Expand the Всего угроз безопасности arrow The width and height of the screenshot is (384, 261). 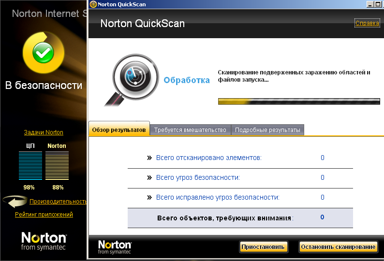pos(149,178)
